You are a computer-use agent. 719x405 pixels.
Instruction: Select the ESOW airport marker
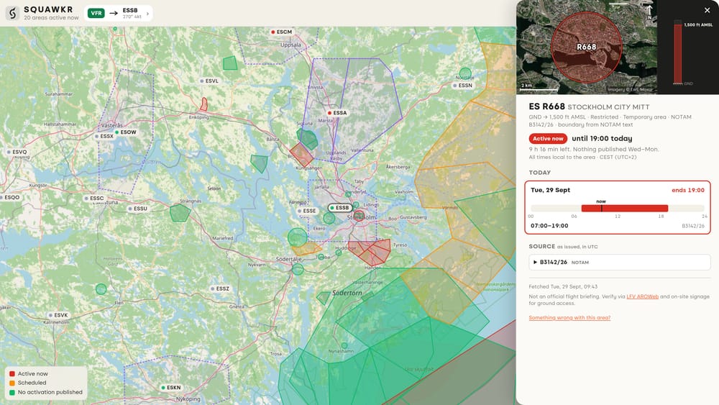click(x=126, y=132)
